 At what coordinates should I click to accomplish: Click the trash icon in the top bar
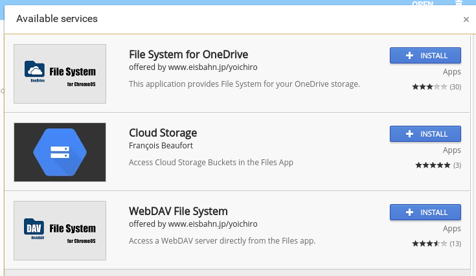[459, 3]
